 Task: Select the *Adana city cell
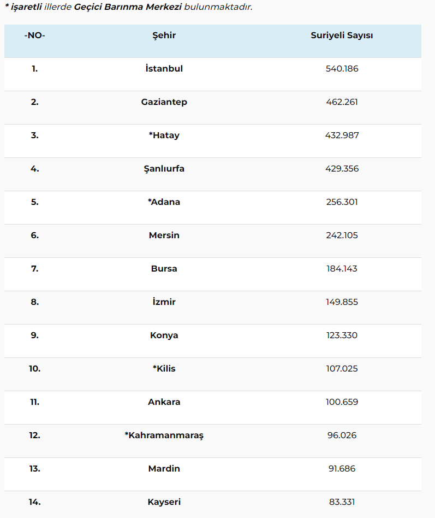tap(164, 202)
